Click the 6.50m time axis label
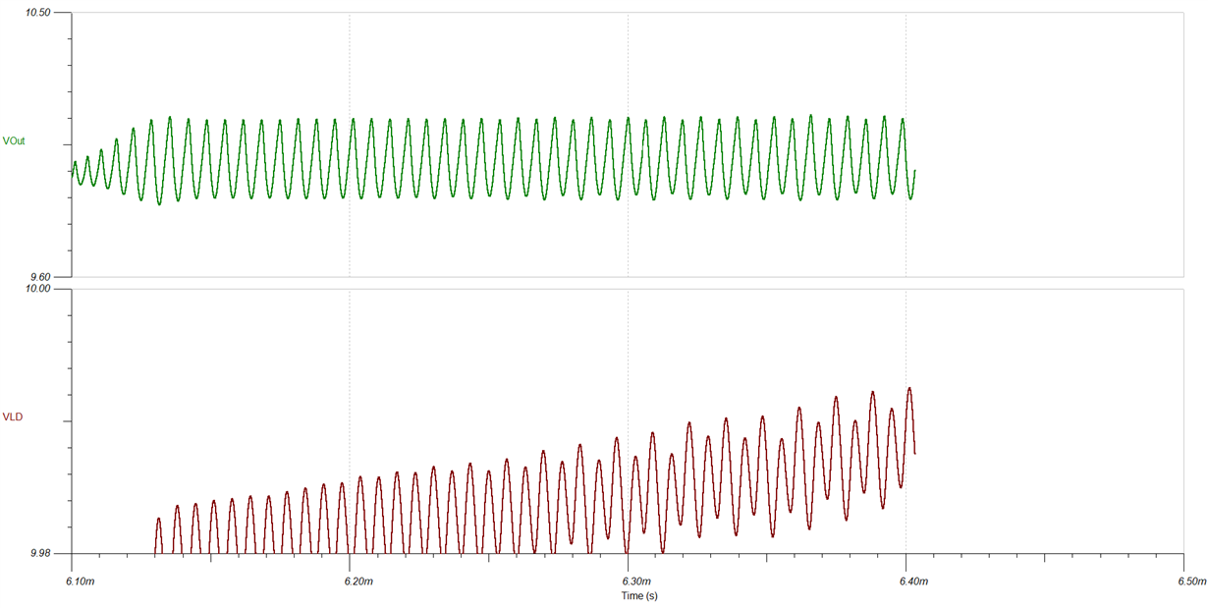 point(1191,581)
